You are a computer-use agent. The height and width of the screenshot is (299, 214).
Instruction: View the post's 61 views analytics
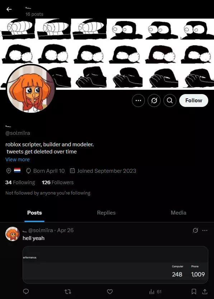pyautogui.click(x=155, y=291)
